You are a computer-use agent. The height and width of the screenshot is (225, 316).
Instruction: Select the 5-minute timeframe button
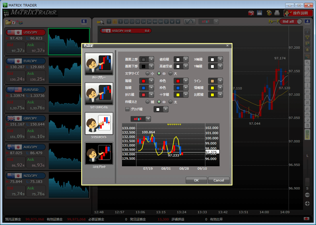121,21
